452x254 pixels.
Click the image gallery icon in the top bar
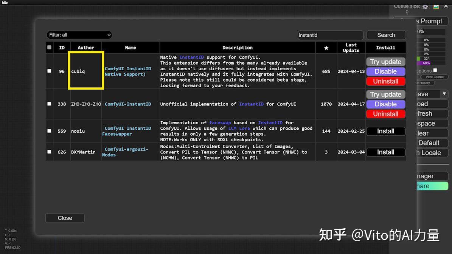(436, 6)
